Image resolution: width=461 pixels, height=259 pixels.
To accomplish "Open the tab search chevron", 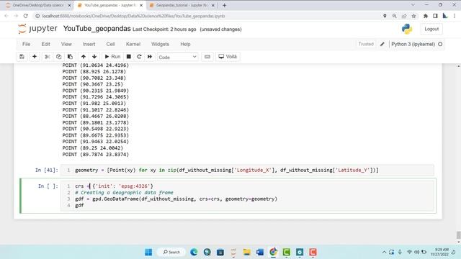I will pyautogui.click(x=413, y=5).
